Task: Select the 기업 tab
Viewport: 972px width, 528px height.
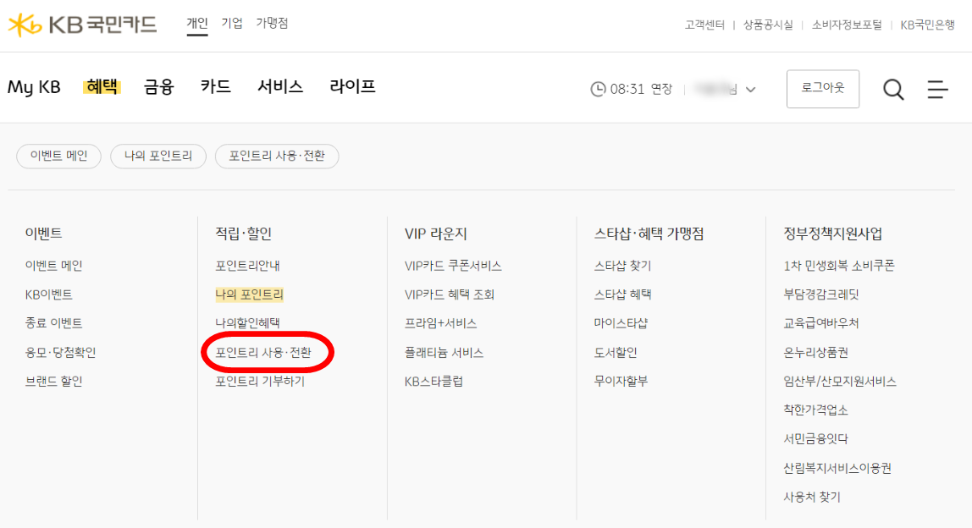Action: (x=232, y=24)
